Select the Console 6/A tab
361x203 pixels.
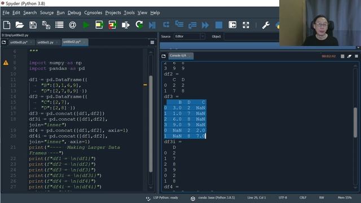[180, 56]
